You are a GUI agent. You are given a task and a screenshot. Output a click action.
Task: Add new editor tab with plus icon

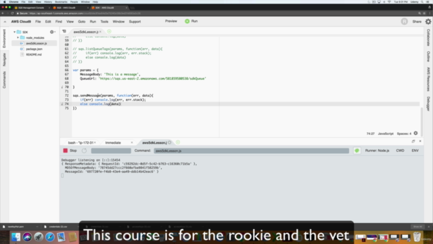[x=109, y=32]
